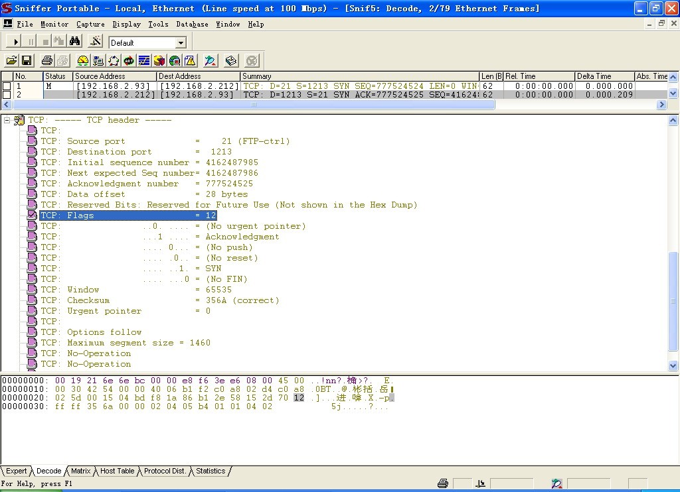Image resolution: width=680 pixels, height=492 pixels.
Task: Click the greyed-out circle icon at toolbar end
Action: (252, 60)
